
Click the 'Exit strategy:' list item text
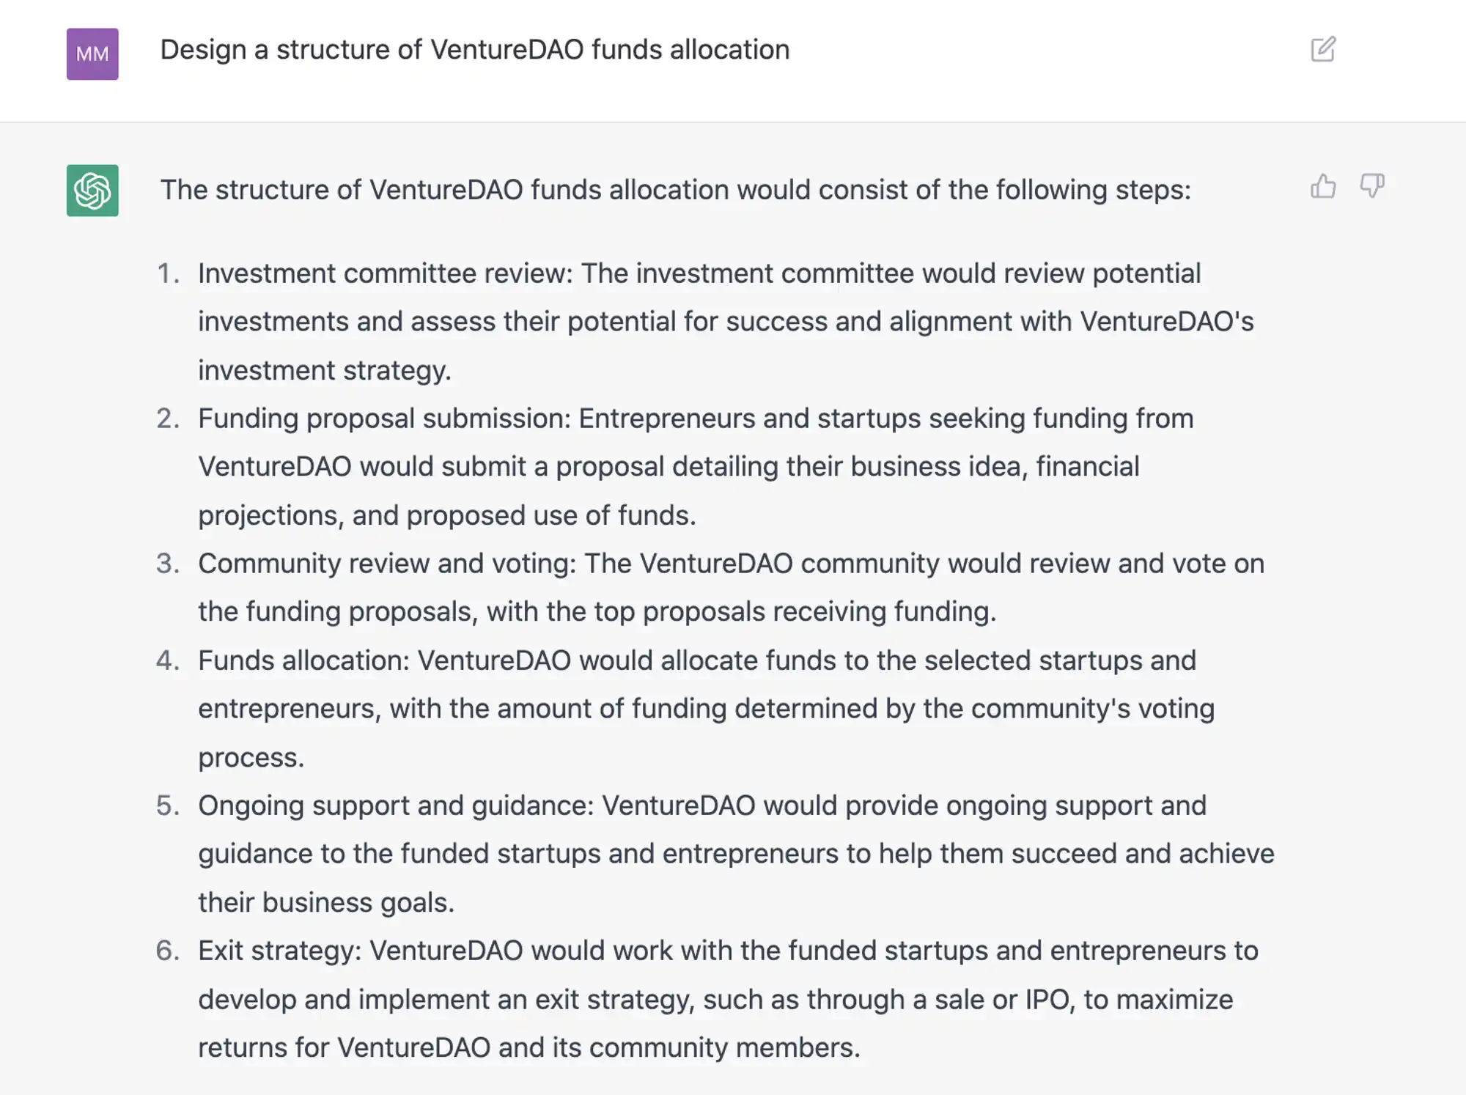click(x=280, y=951)
